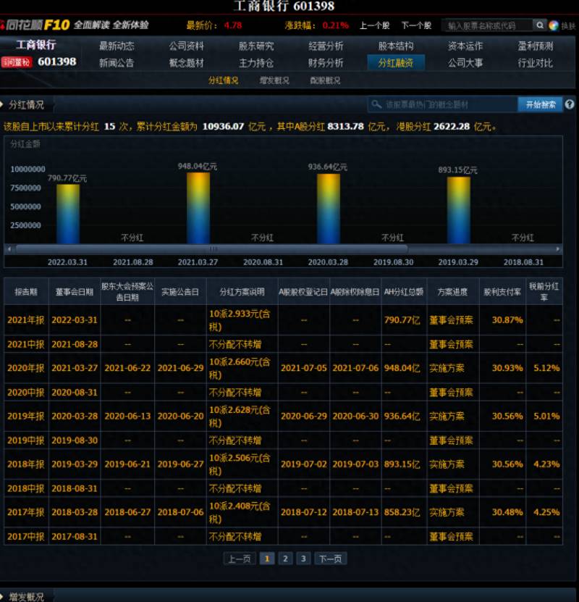Open the 股本结构 tab
Screen dimensions: 579x602
click(x=396, y=46)
